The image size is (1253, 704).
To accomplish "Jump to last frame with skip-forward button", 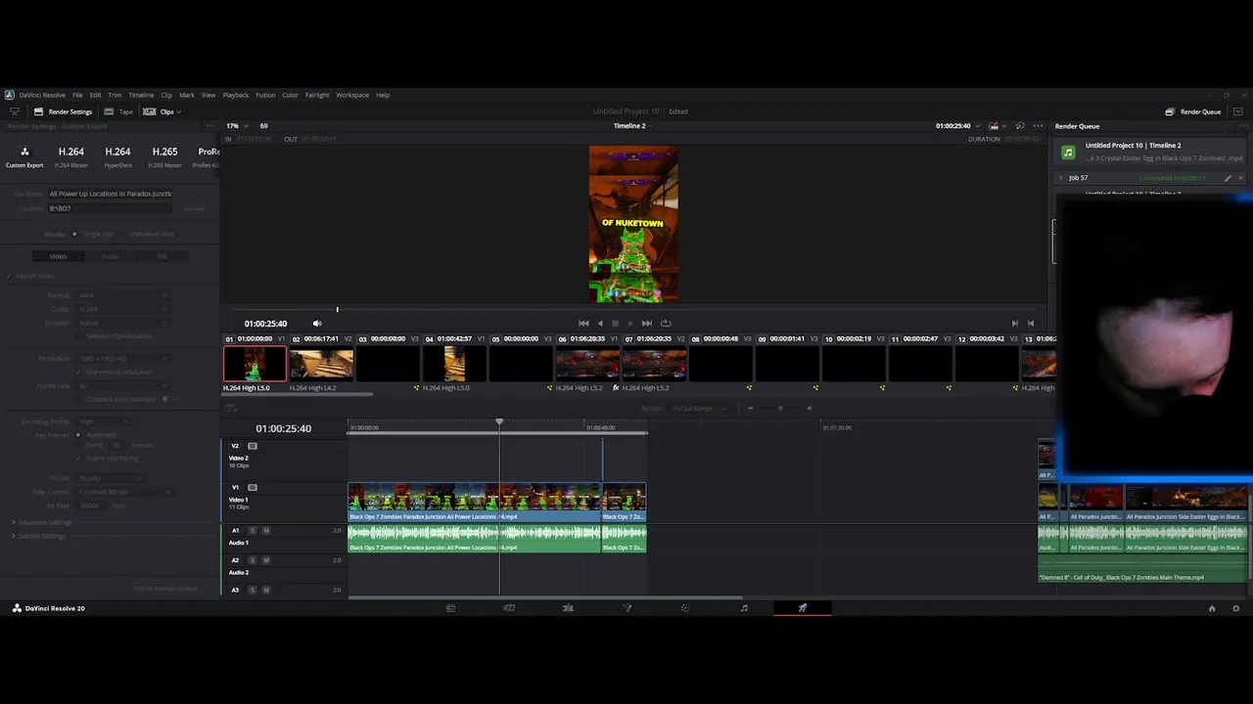I will point(647,324).
